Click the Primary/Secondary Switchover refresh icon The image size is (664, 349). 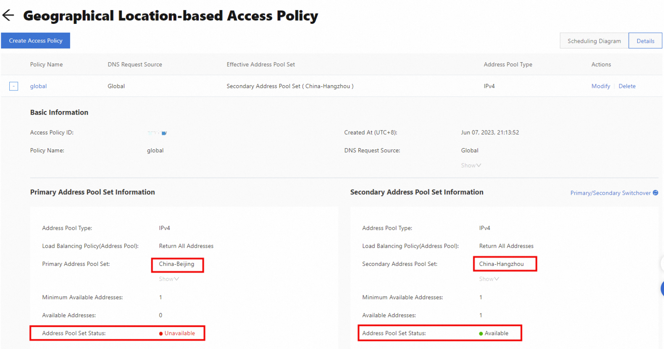(656, 193)
